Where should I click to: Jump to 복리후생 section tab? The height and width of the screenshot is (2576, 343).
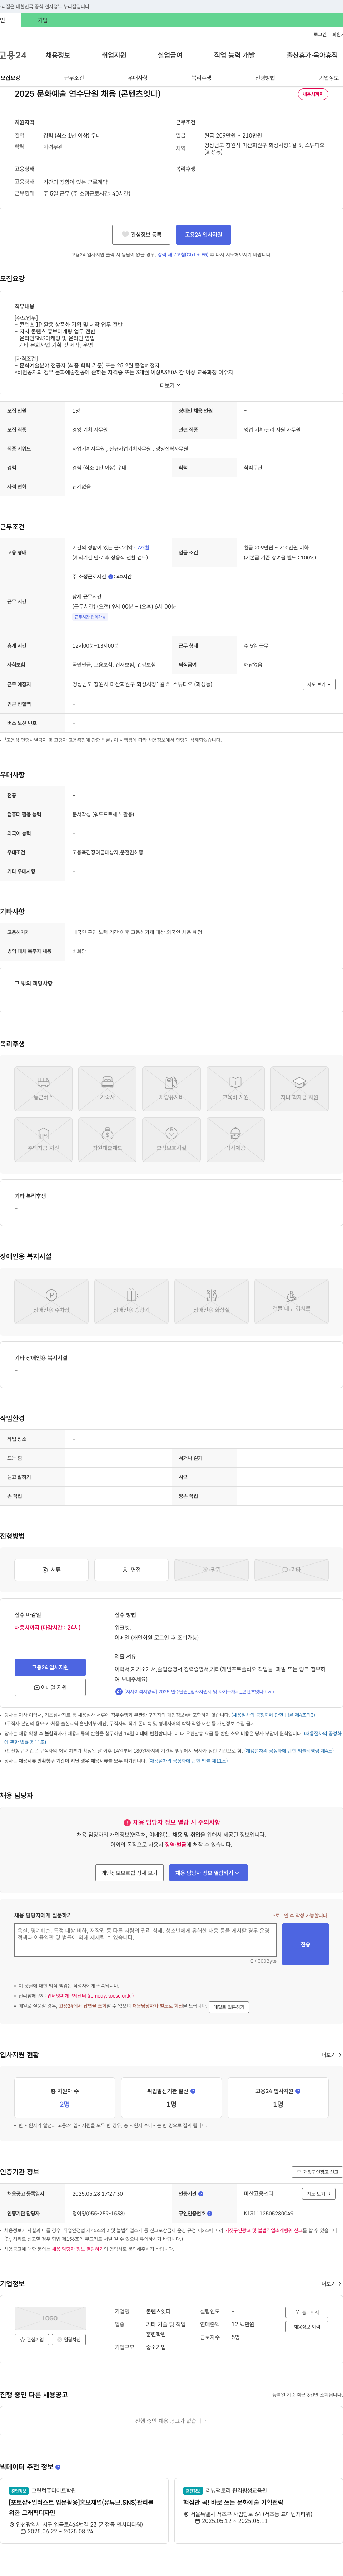[x=202, y=78]
